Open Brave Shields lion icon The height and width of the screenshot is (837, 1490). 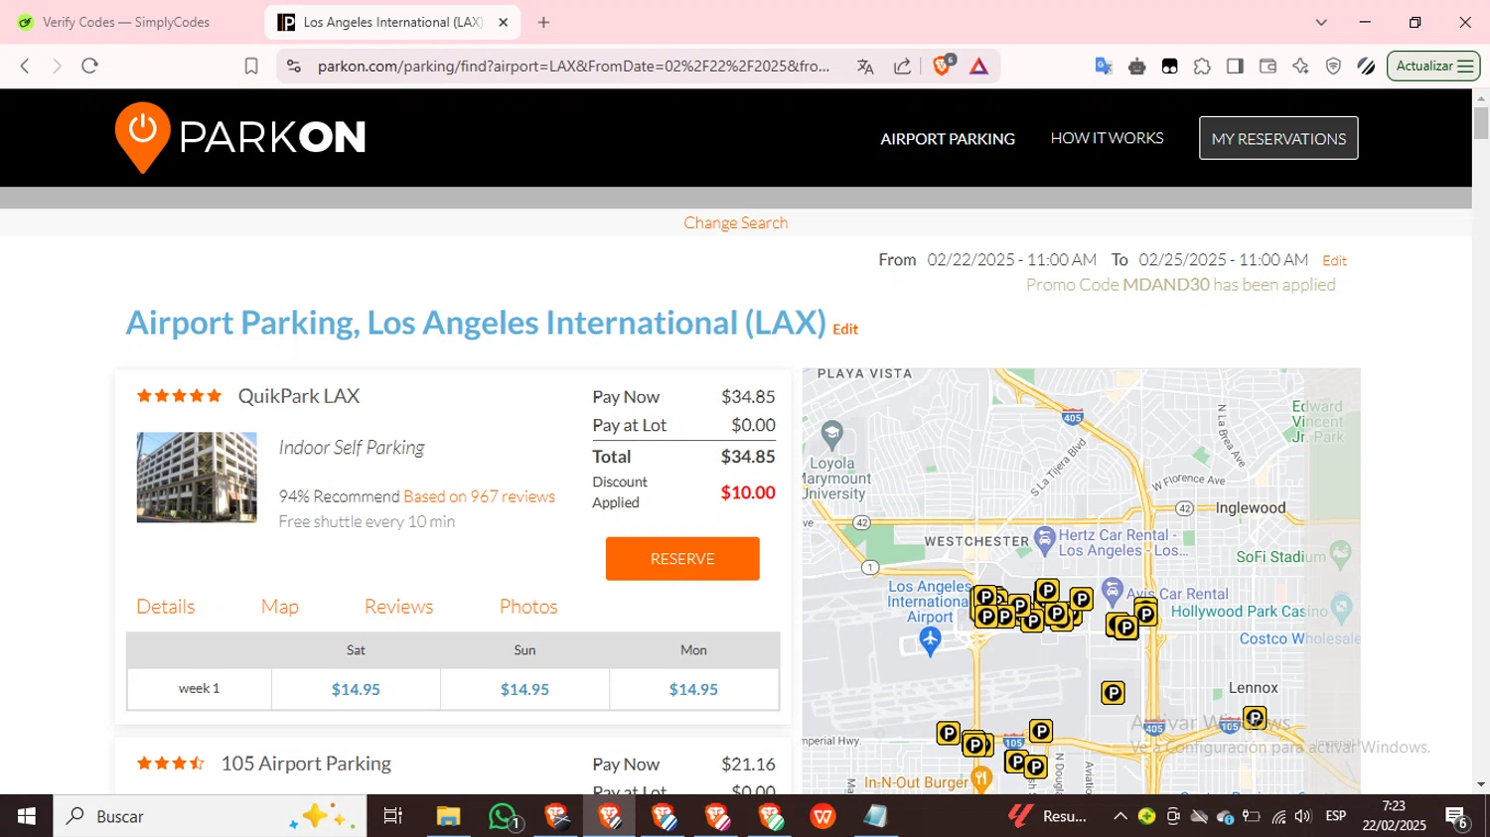942,66
